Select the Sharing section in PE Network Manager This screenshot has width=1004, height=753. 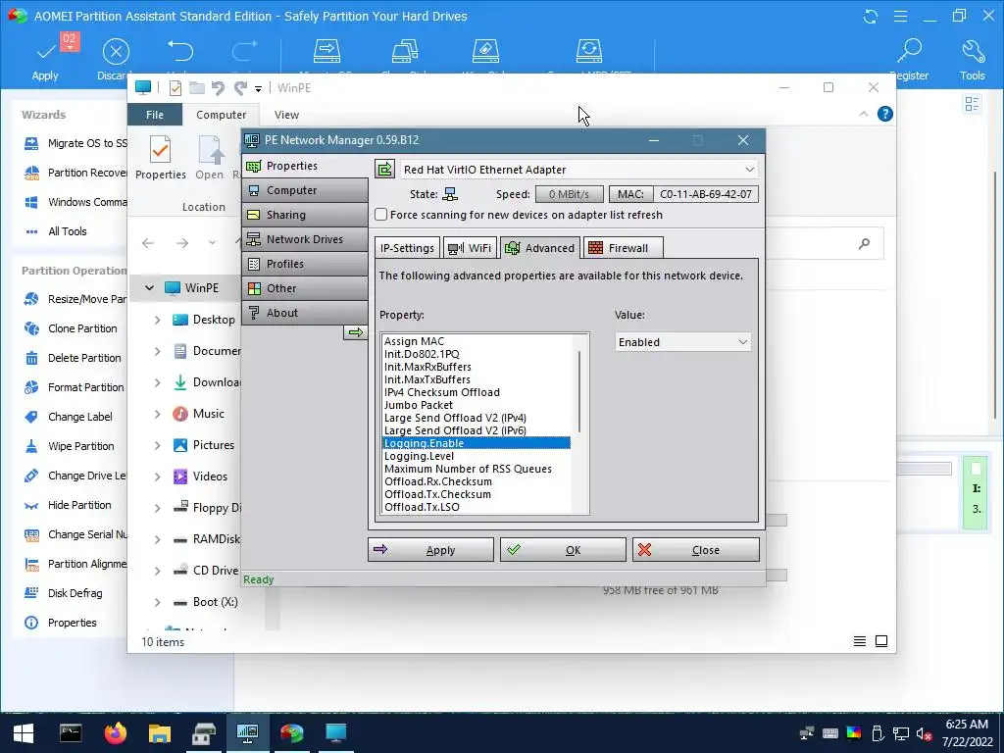(x=306, y=215)
